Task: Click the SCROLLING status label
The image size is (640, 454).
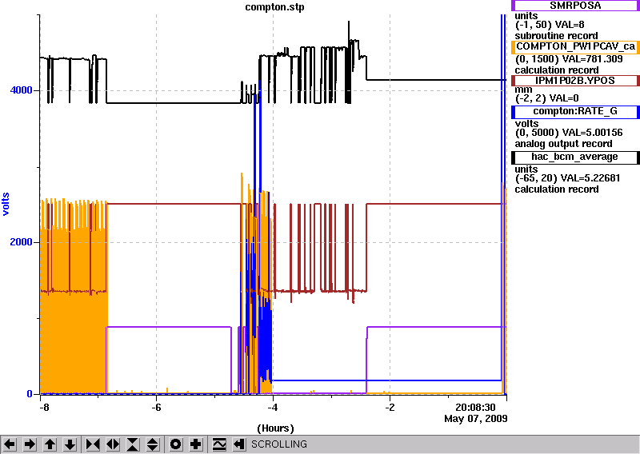Action: pyautogui.click(x=278, y=444)
